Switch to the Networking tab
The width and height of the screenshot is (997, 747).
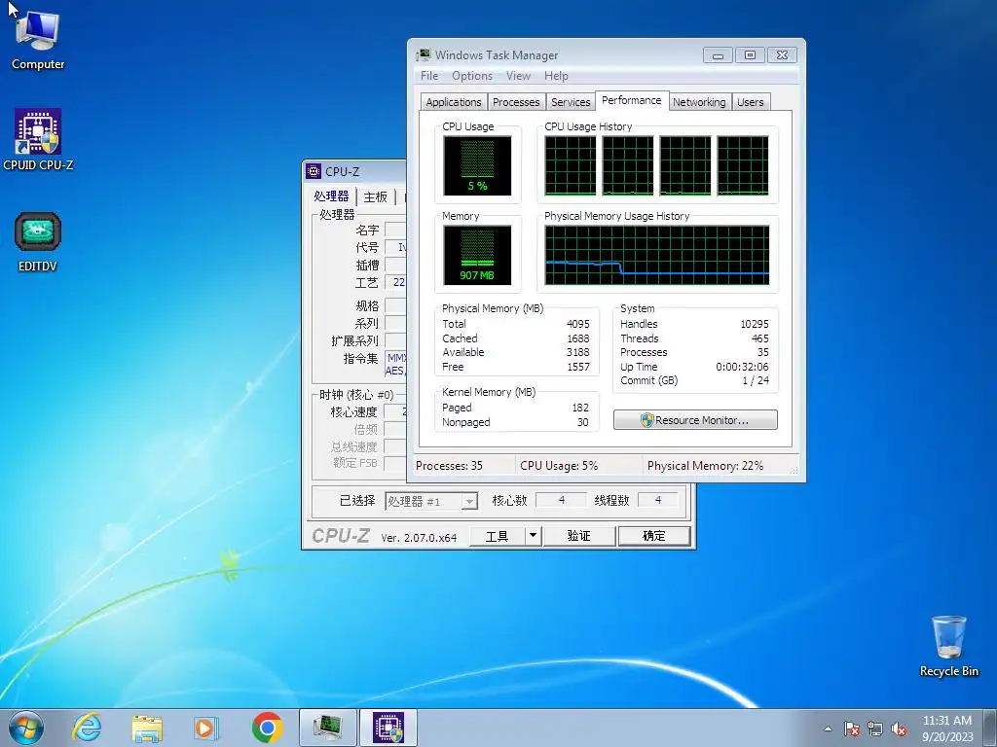tap(699, 102)
